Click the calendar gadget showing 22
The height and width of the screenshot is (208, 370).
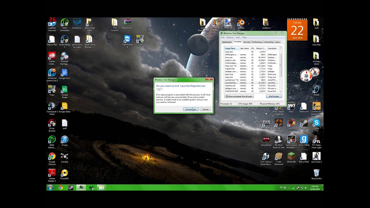point(297,30)
